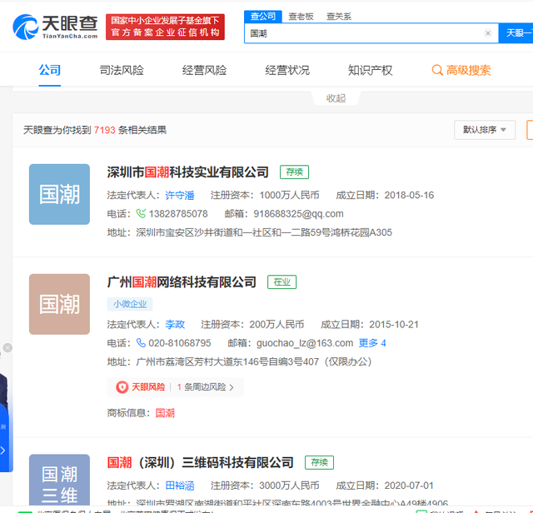Switch to the 查公司 search tab
This screenshot has width=533, height=513.
[x=263, y=17]
